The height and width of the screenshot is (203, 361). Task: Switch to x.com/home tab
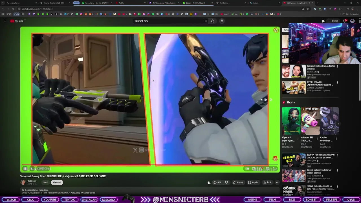(x=22, y=3)
